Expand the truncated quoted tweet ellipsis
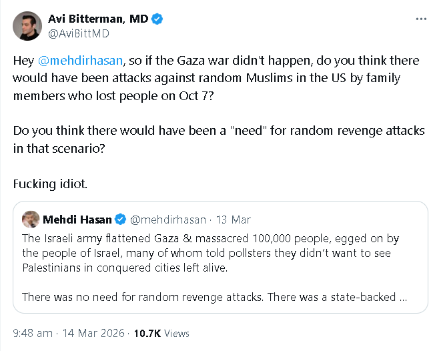The height and width of the screenshot is (351, 429). click(403, 297)
